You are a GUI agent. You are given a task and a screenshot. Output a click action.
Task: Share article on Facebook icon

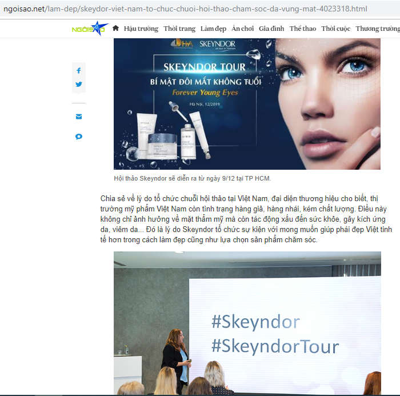tap(79, 70)
